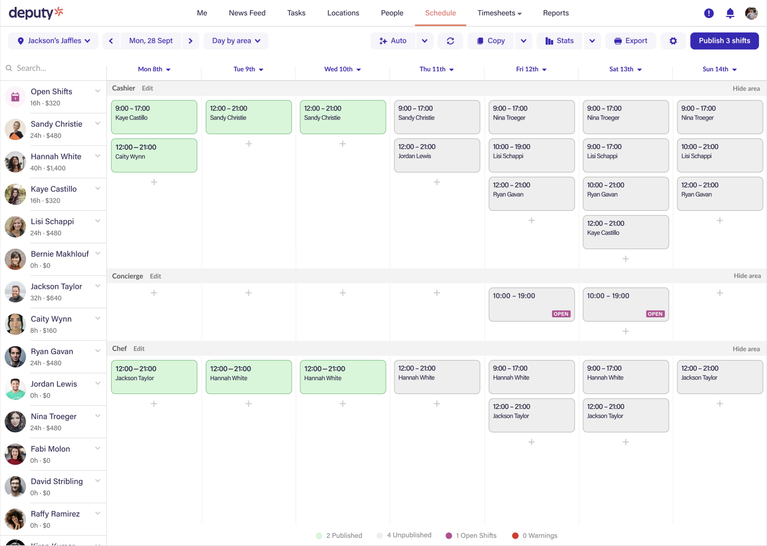Open schedule settings gear icon
The image size is (767, 546).
(673, 41)
